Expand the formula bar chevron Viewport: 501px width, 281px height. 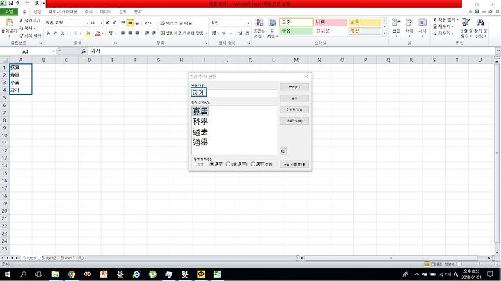[498, 51]
